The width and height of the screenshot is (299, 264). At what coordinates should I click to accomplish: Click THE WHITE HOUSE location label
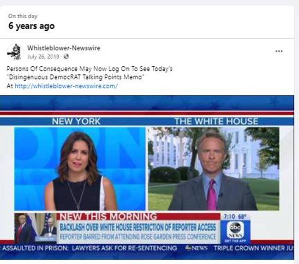[216, 122]
